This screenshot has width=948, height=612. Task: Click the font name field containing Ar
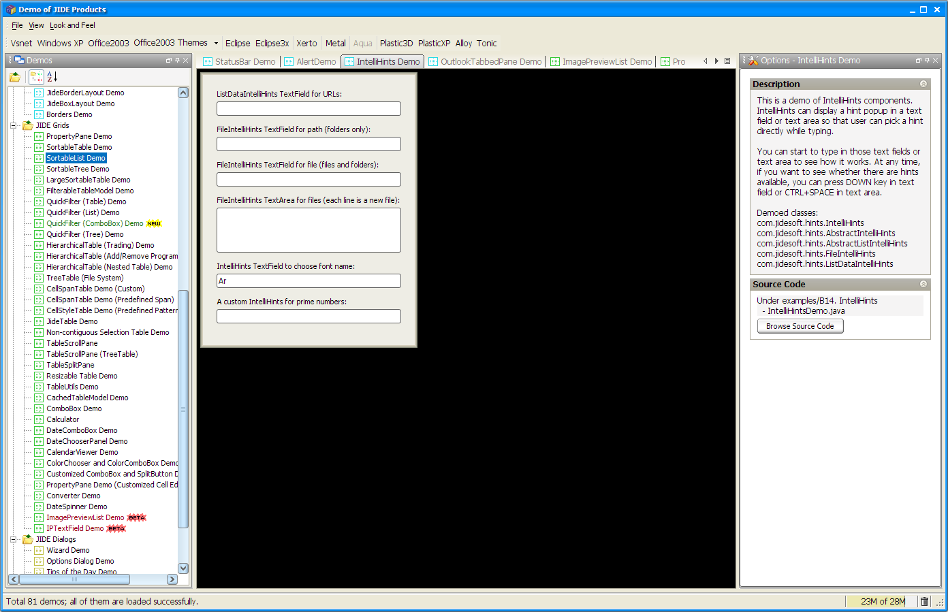click(309, 280)
